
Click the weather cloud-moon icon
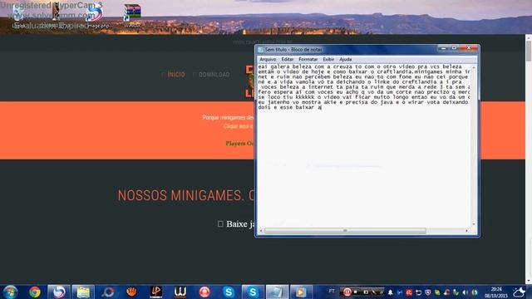[520, 292]
